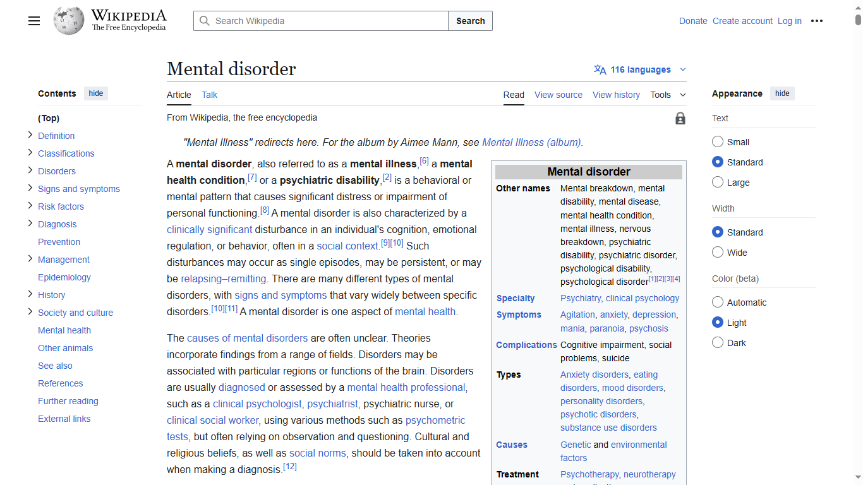Open the mental health professional link

(406, 387)
